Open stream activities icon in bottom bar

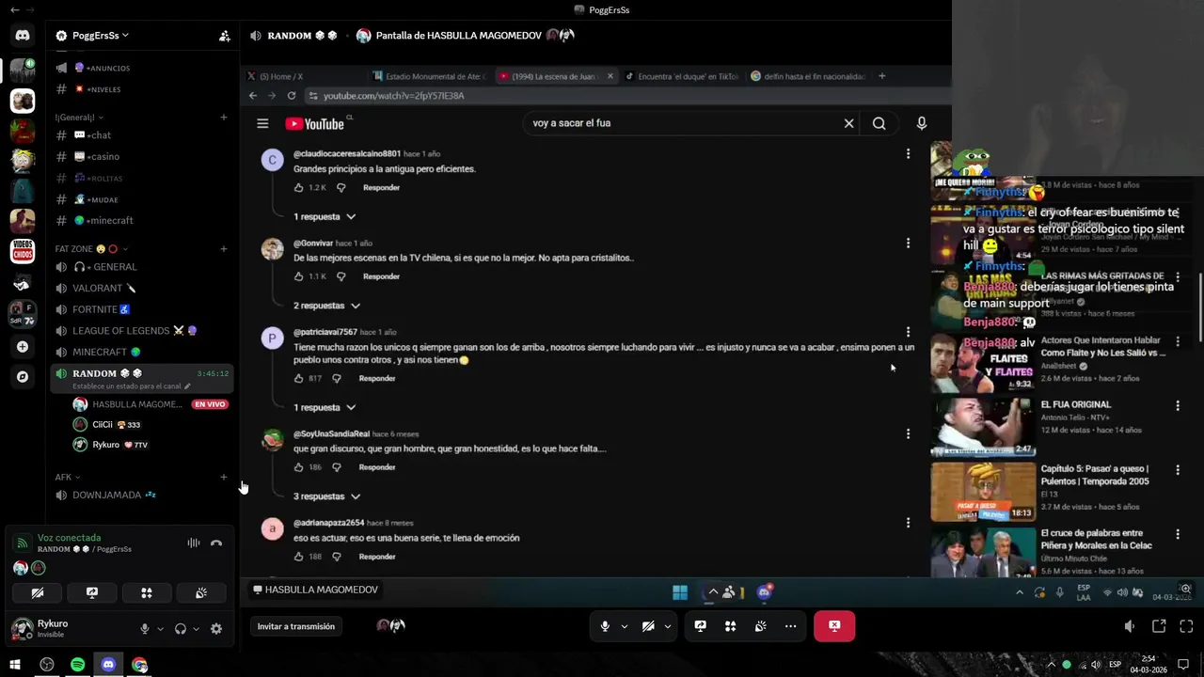[x=730, y=626]
